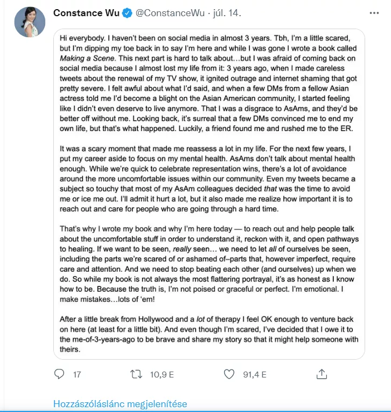Screen dimensions: 391x412
Task: Click the text 'make mistakes…lots of 'em!'
Action: (x=107, y=299)
